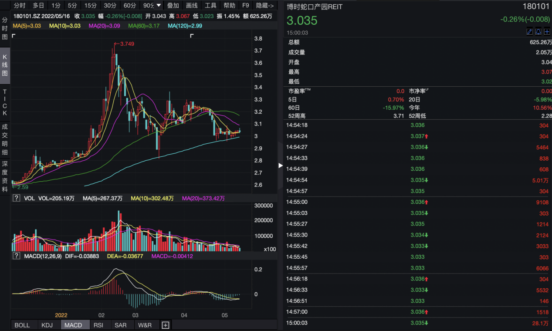Click the pencil note icon beside the quote
Image resolution: width=552 pixels, height=331 pixels.
(x=530, y=31)
